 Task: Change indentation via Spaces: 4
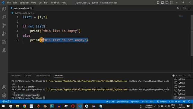[135, 102]
